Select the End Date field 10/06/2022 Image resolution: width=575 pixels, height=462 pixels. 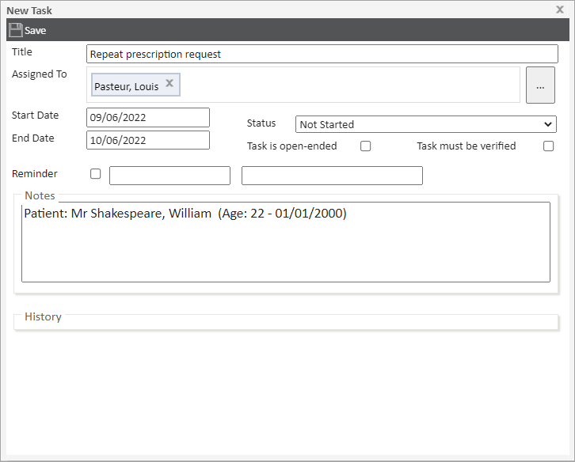point(147,140)
